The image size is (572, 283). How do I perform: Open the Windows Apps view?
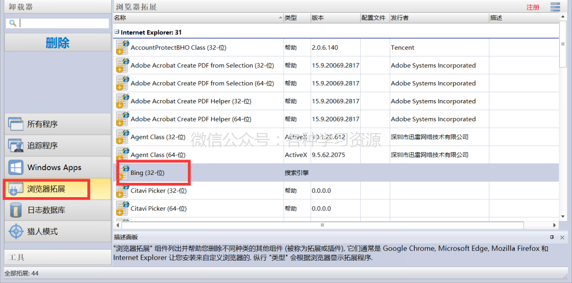(58, 167)
